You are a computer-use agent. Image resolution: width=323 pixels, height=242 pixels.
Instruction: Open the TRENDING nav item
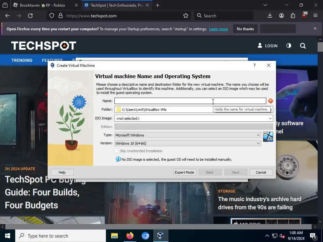(x=22, y=60)
